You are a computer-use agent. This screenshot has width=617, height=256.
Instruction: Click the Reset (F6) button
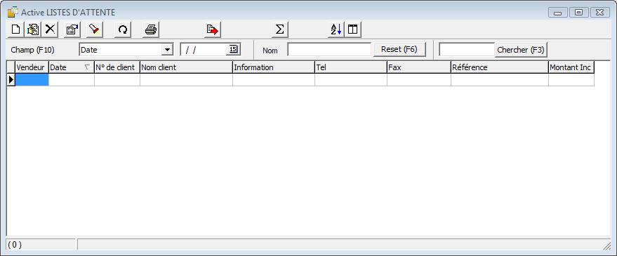399,50
